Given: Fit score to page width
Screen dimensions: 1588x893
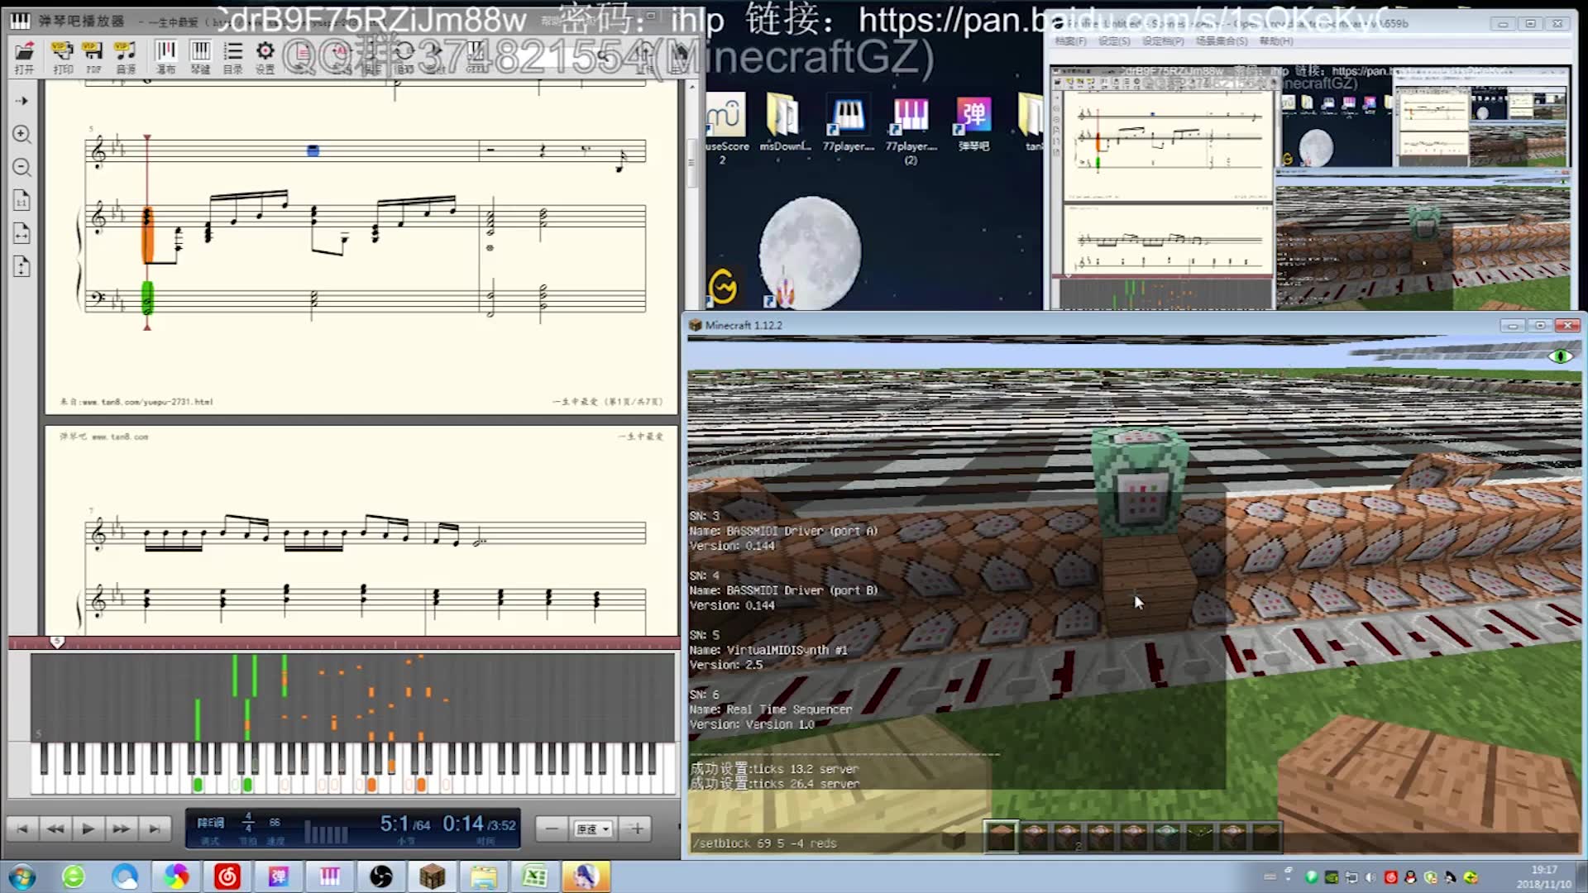Looking at the screenshot, I should coord(22,233).
